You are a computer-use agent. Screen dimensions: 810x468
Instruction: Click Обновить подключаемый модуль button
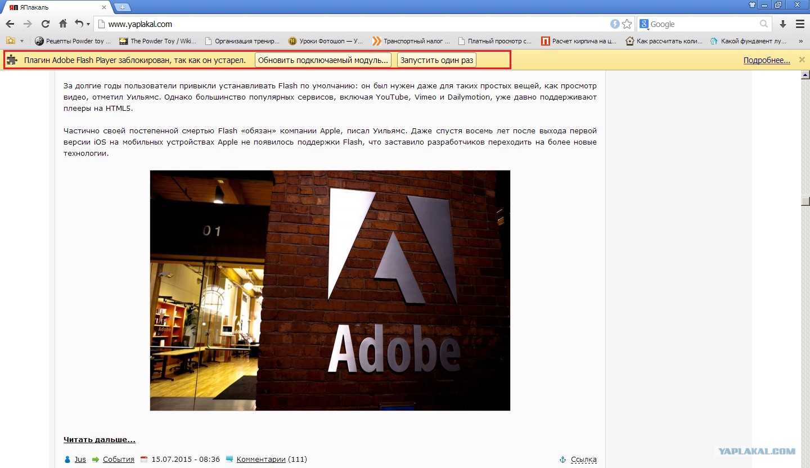[323, 60]
